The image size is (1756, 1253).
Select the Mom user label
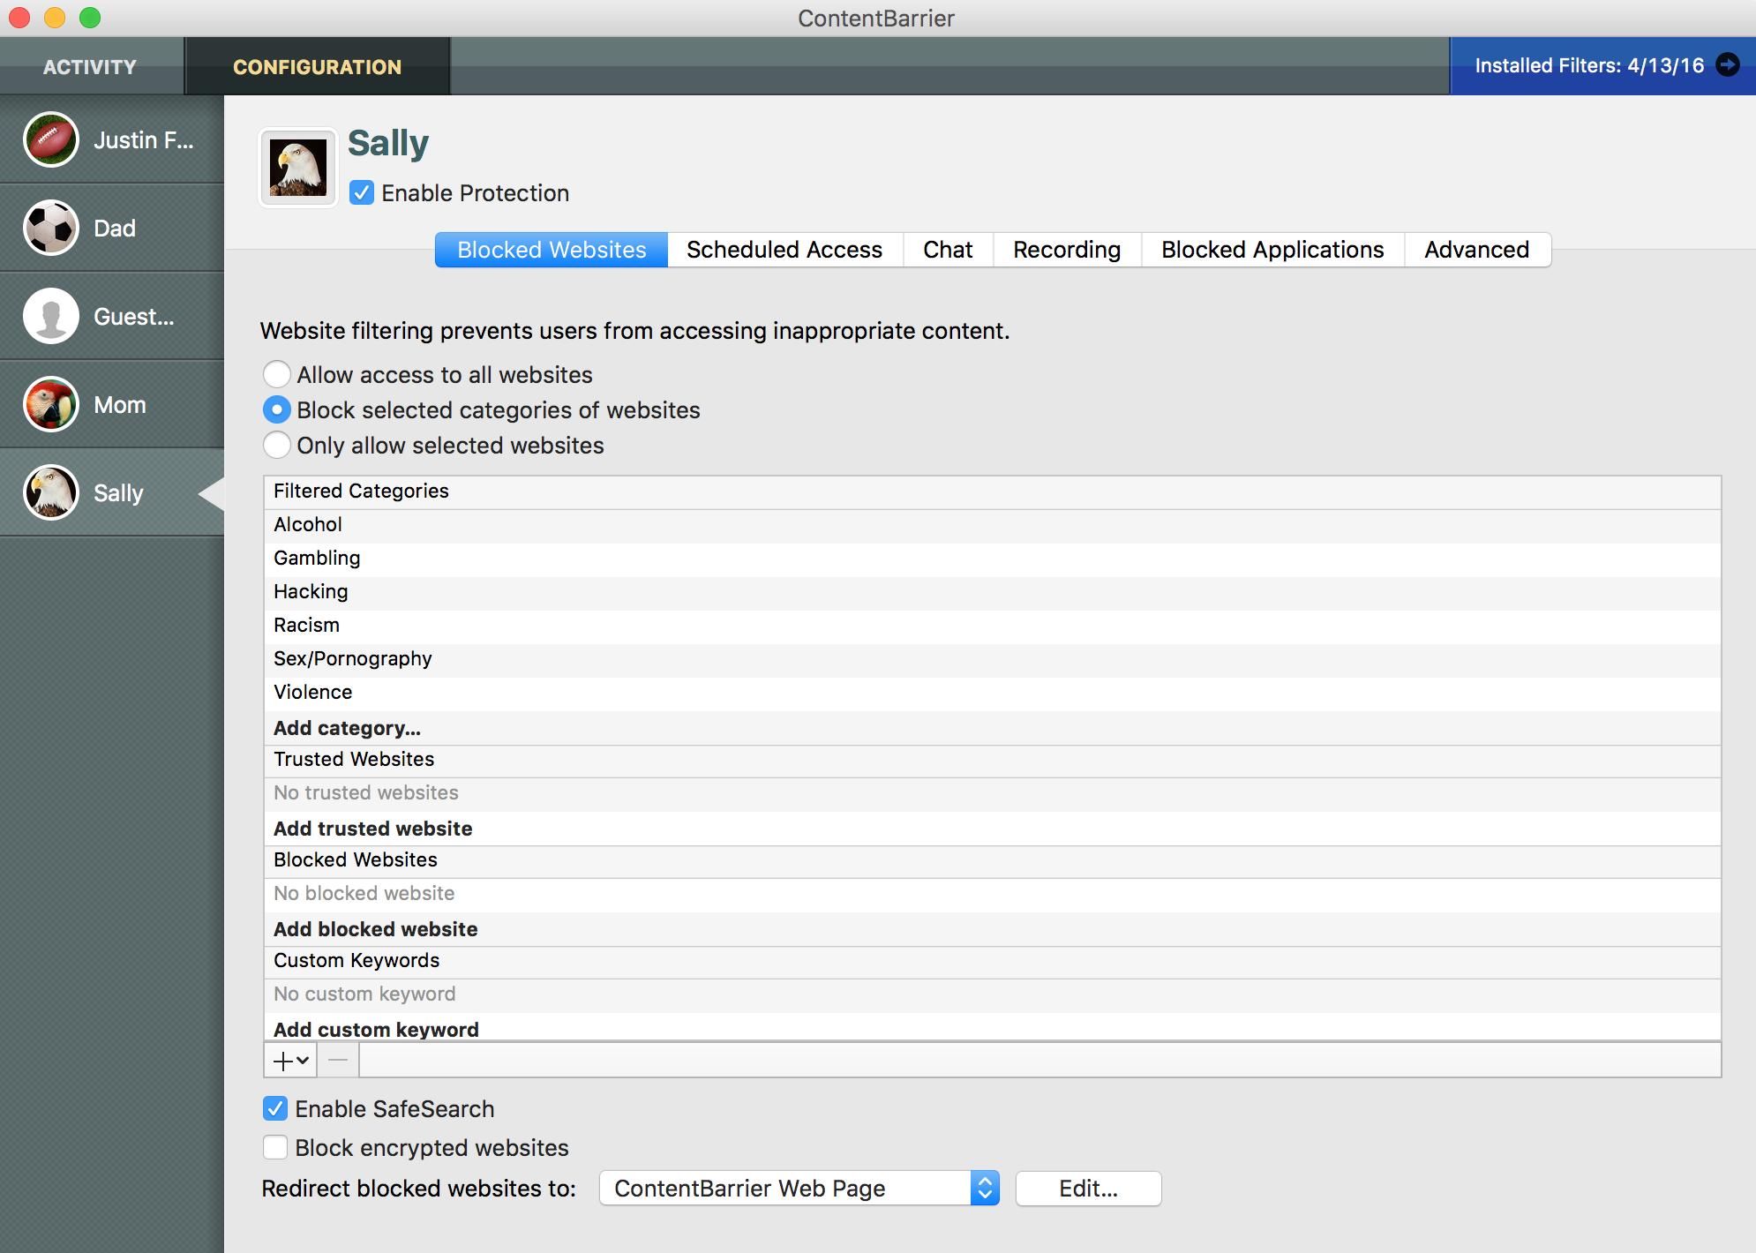[x=120, y=405]
